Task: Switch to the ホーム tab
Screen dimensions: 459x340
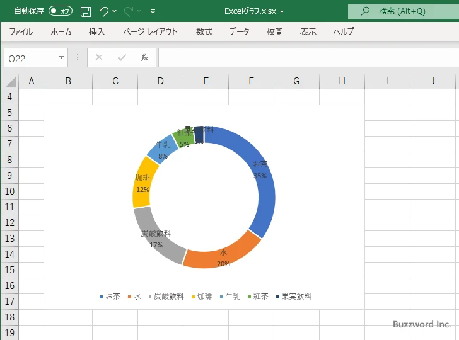Action: 61,31
